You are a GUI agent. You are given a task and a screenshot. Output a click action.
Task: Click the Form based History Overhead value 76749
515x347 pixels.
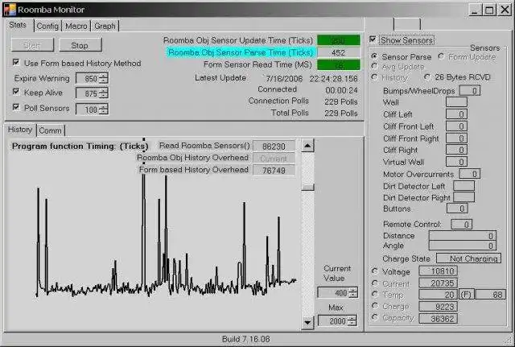[274, 170]
